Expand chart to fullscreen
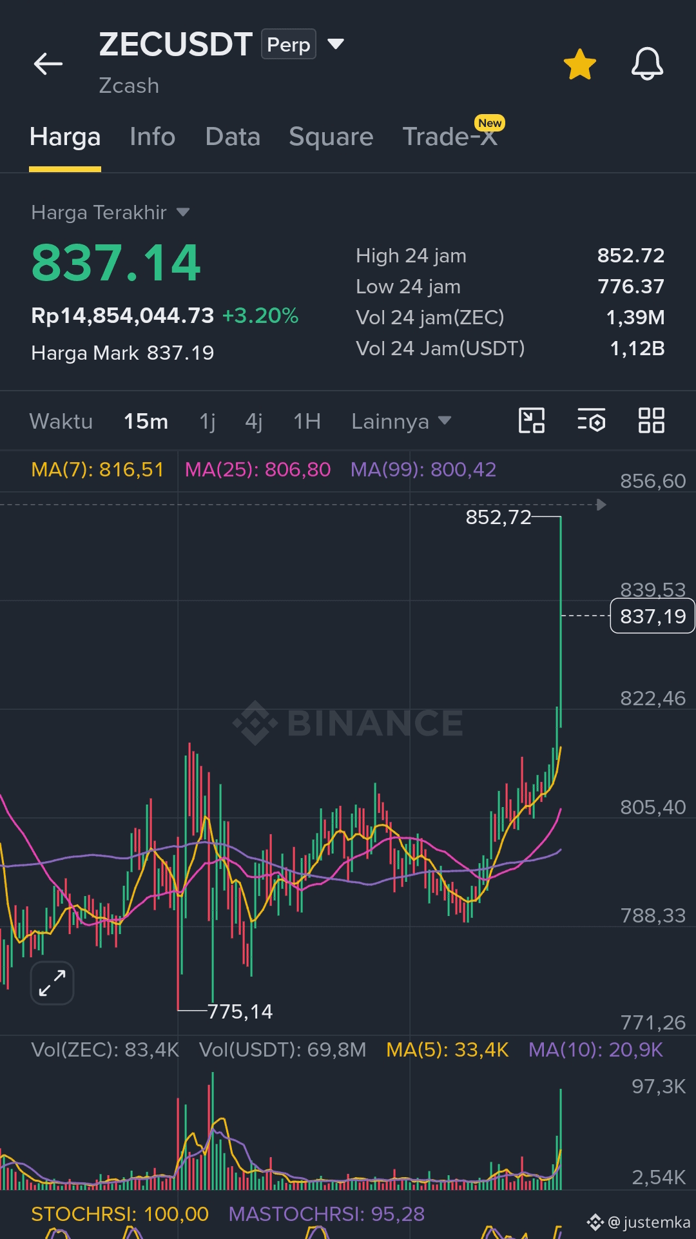The width and height of the screenshot is (696, 1239). point(52,983)
